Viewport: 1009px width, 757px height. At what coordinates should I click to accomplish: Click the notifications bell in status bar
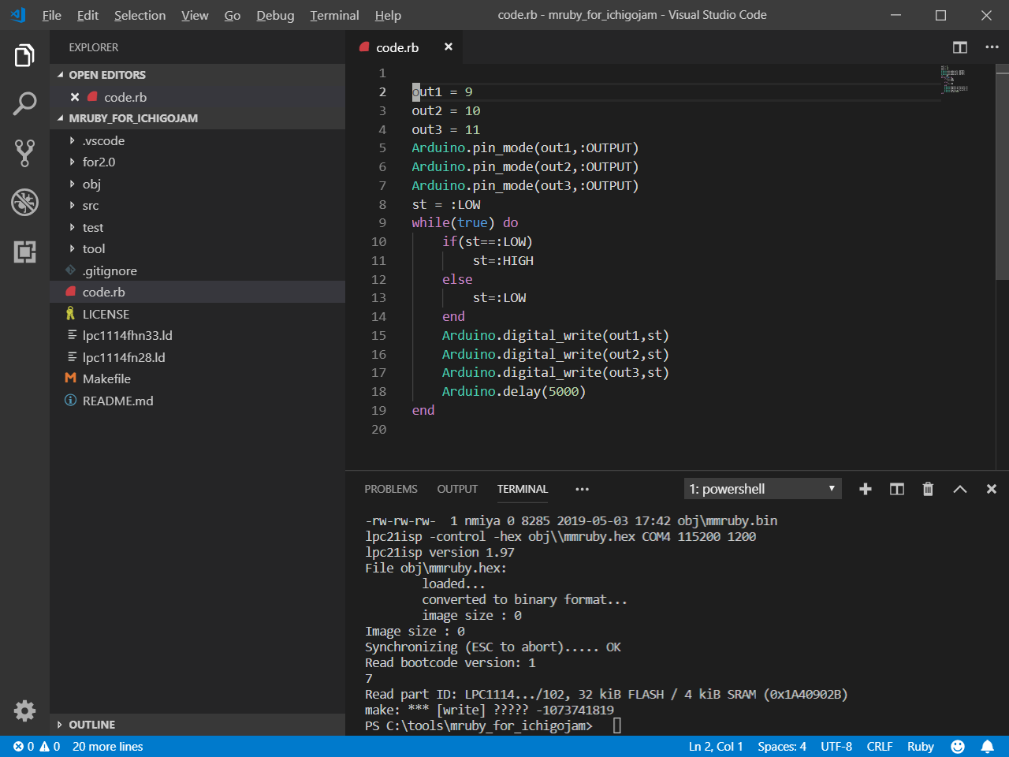(987, 746)
